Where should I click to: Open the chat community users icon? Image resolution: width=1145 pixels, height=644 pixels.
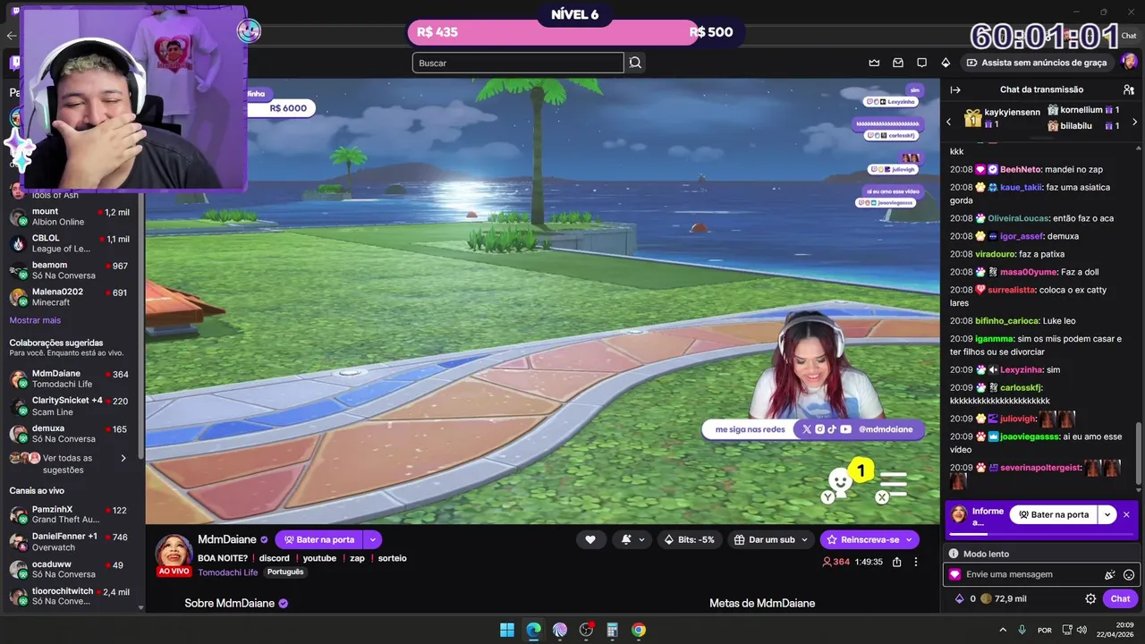point(1129,89)
